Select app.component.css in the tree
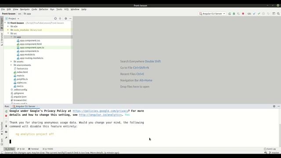The height and width of the screenshot is (158, 281). (30, 40)
